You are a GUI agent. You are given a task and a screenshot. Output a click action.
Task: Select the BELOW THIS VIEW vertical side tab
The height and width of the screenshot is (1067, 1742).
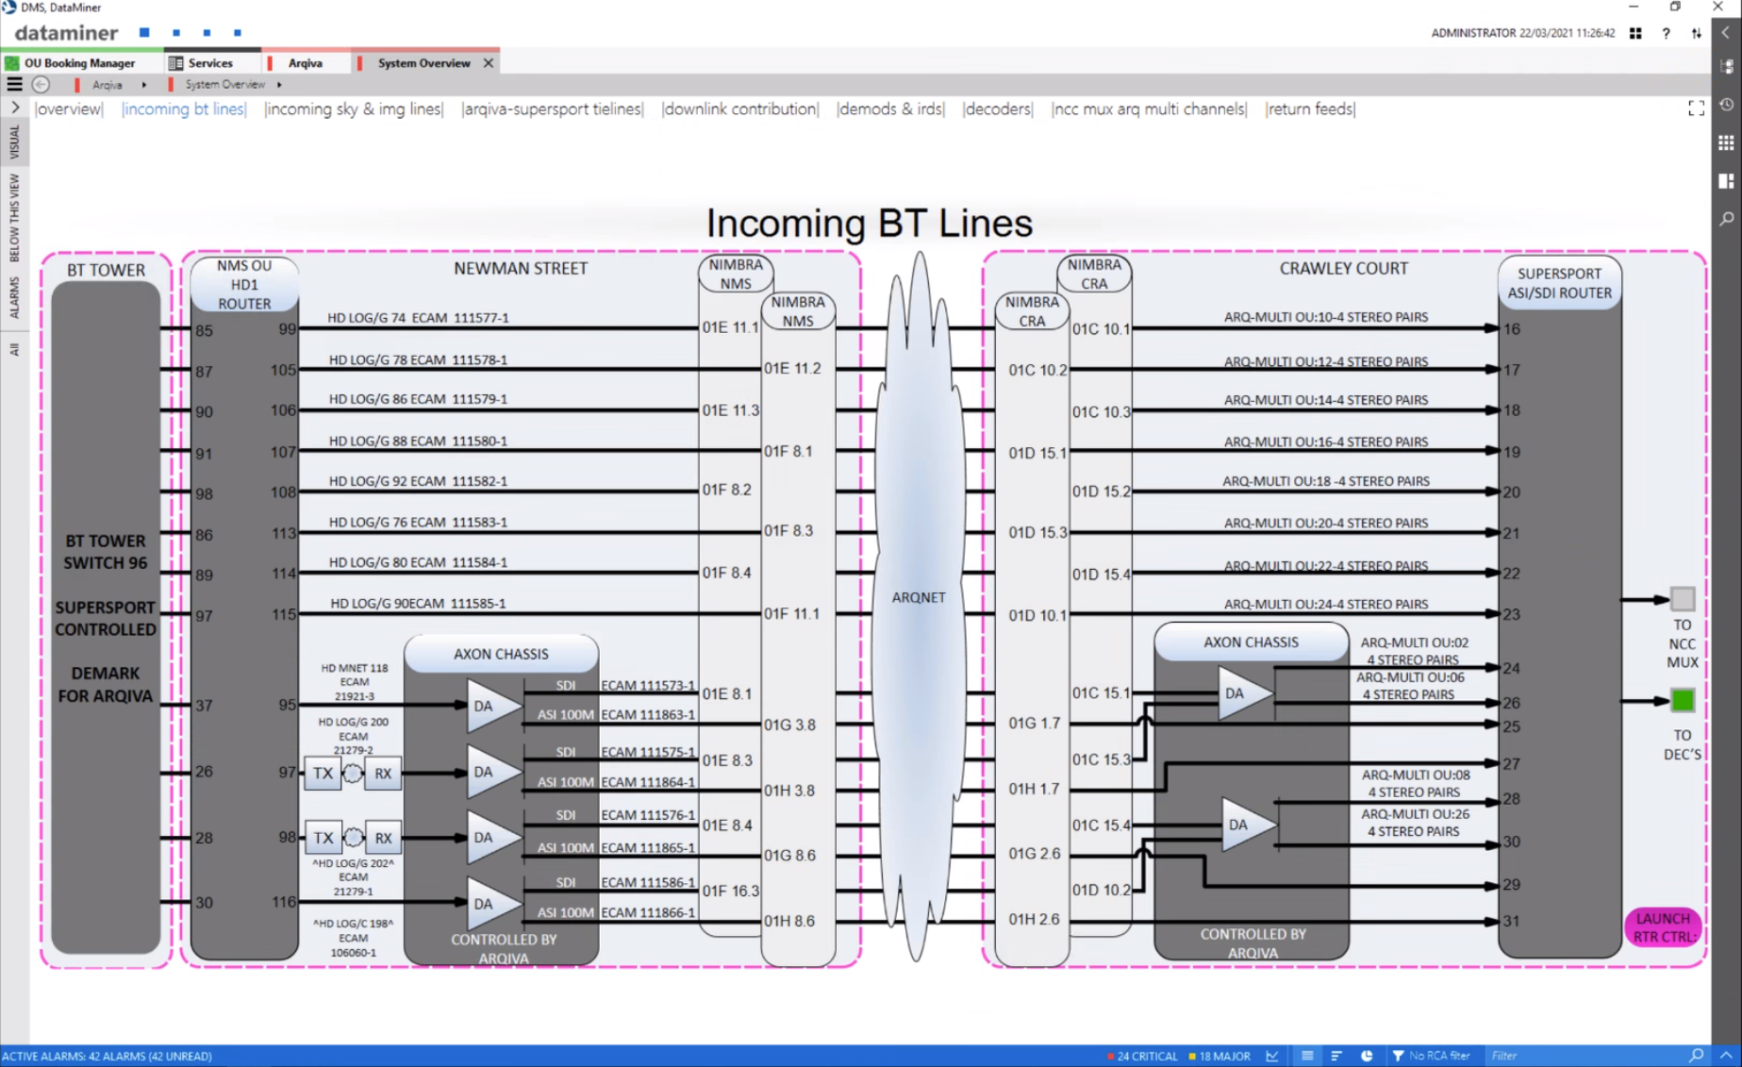14,218
